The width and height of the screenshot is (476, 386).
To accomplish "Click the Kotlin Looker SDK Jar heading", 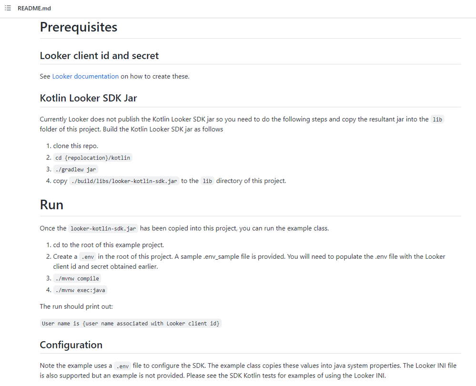I will click(88, 98).
